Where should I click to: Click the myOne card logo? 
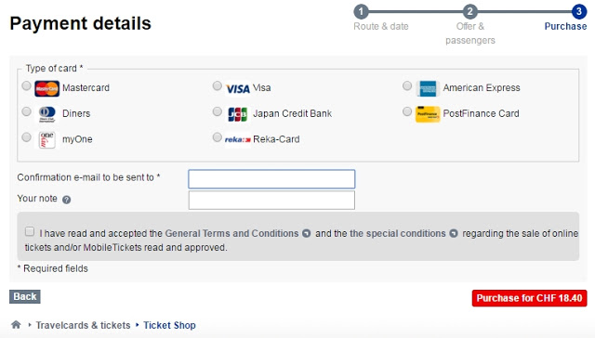point(46,139)
